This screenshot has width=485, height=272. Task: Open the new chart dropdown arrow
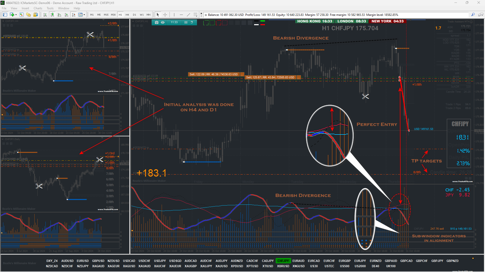tap(16, 15)
